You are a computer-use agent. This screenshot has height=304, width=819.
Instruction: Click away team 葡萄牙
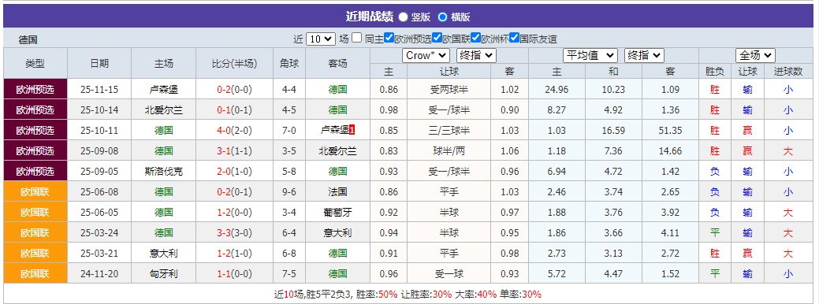tap(337, 212)
